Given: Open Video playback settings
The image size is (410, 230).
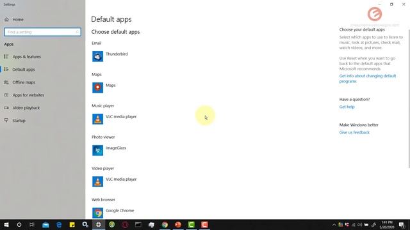Looking at the screenshot, I should click(x=22, y=108).
